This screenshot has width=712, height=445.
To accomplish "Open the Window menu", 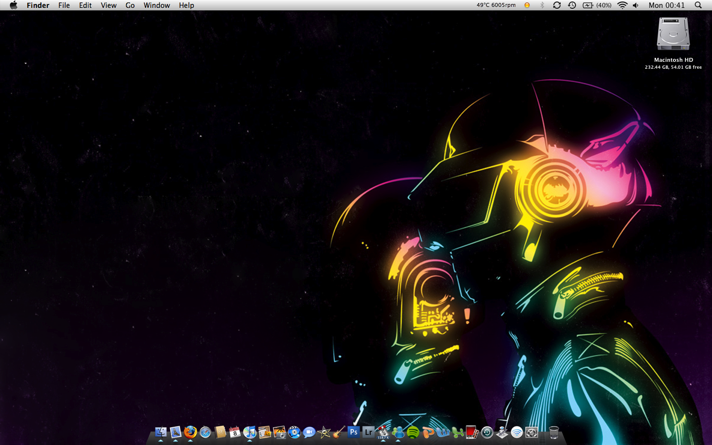I will pos(157,5).
